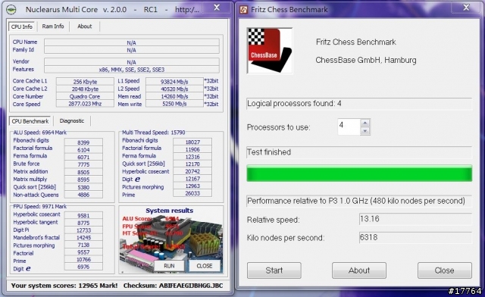
Task: Click the L1 Speed value 93824 Mb/s
Action: click(174, 82)
